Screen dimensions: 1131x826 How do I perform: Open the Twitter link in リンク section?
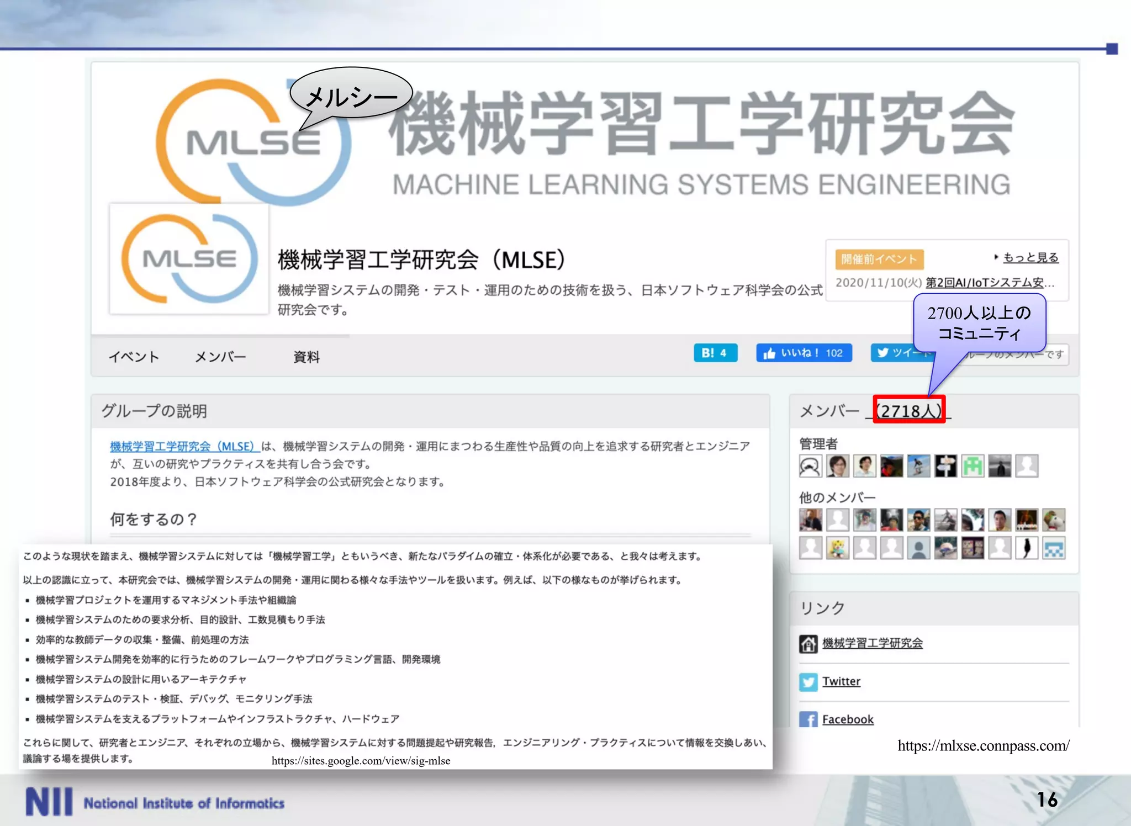point(841,681)
